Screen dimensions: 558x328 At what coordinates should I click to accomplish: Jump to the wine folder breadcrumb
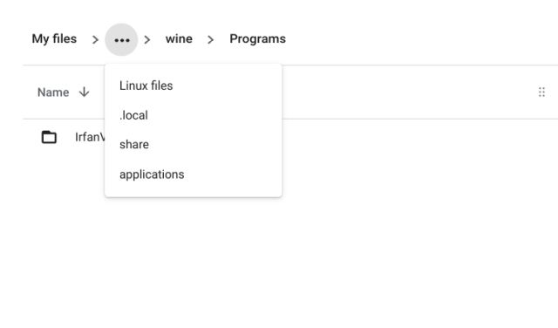(x=179, y=38)
